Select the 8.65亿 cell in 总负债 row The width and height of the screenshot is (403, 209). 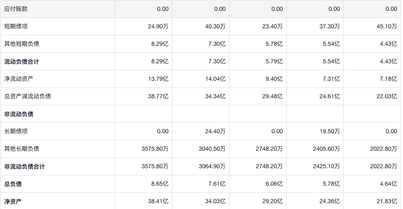point(161,184)
